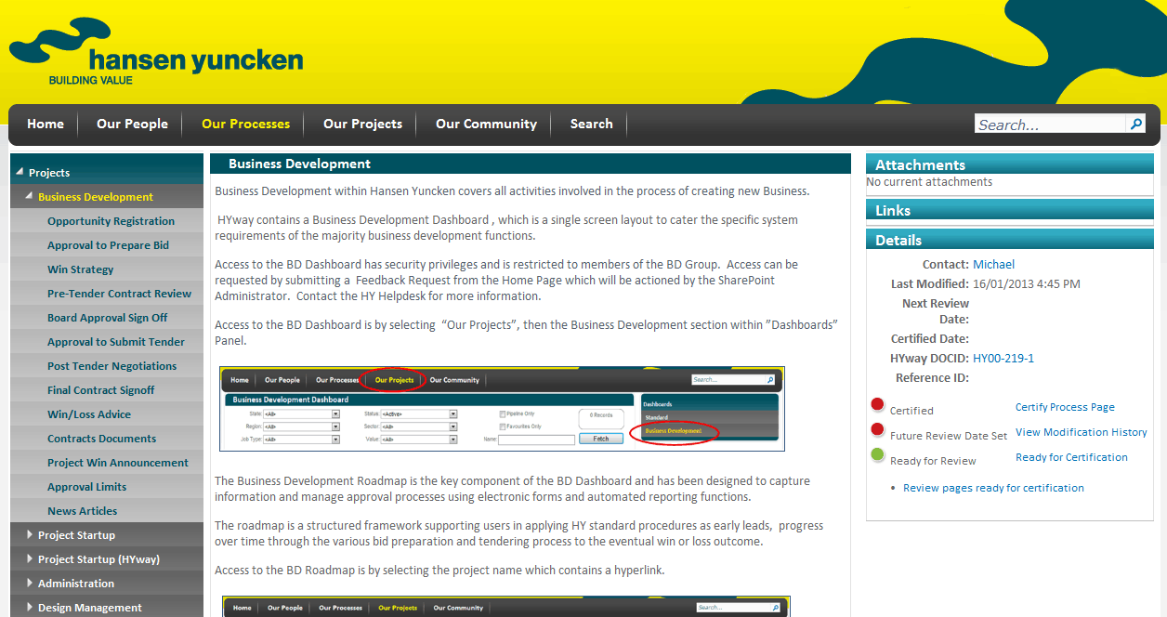
Task: Click the search magnifier icon
Action: coord(1135,124)
